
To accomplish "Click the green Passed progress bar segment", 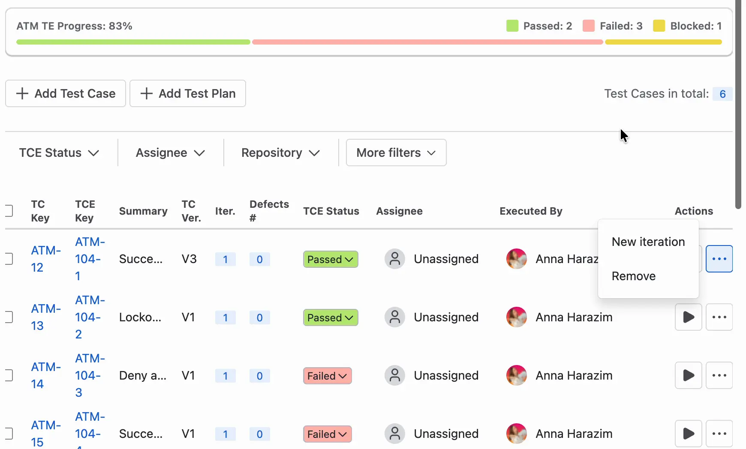I will pos(133,42).
